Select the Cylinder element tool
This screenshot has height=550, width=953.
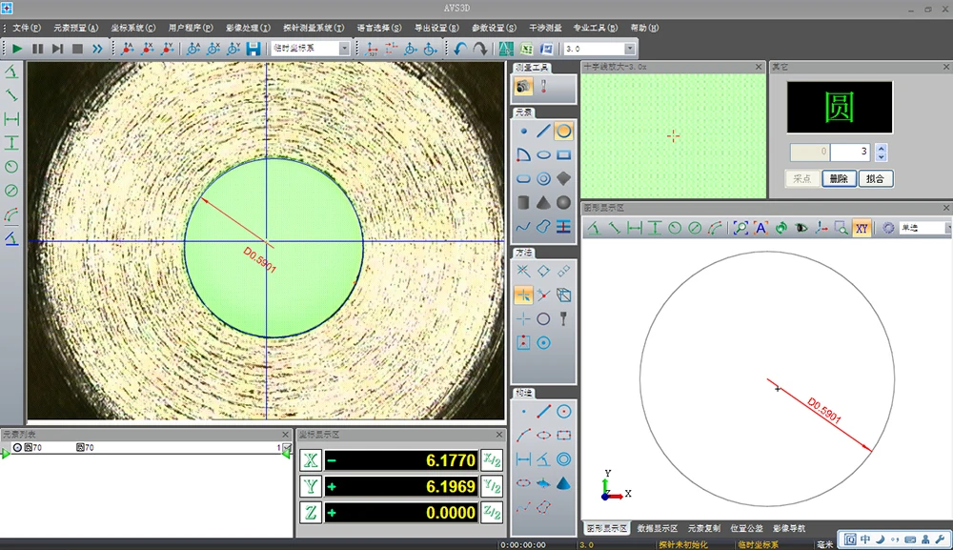[x=523, y=202]
